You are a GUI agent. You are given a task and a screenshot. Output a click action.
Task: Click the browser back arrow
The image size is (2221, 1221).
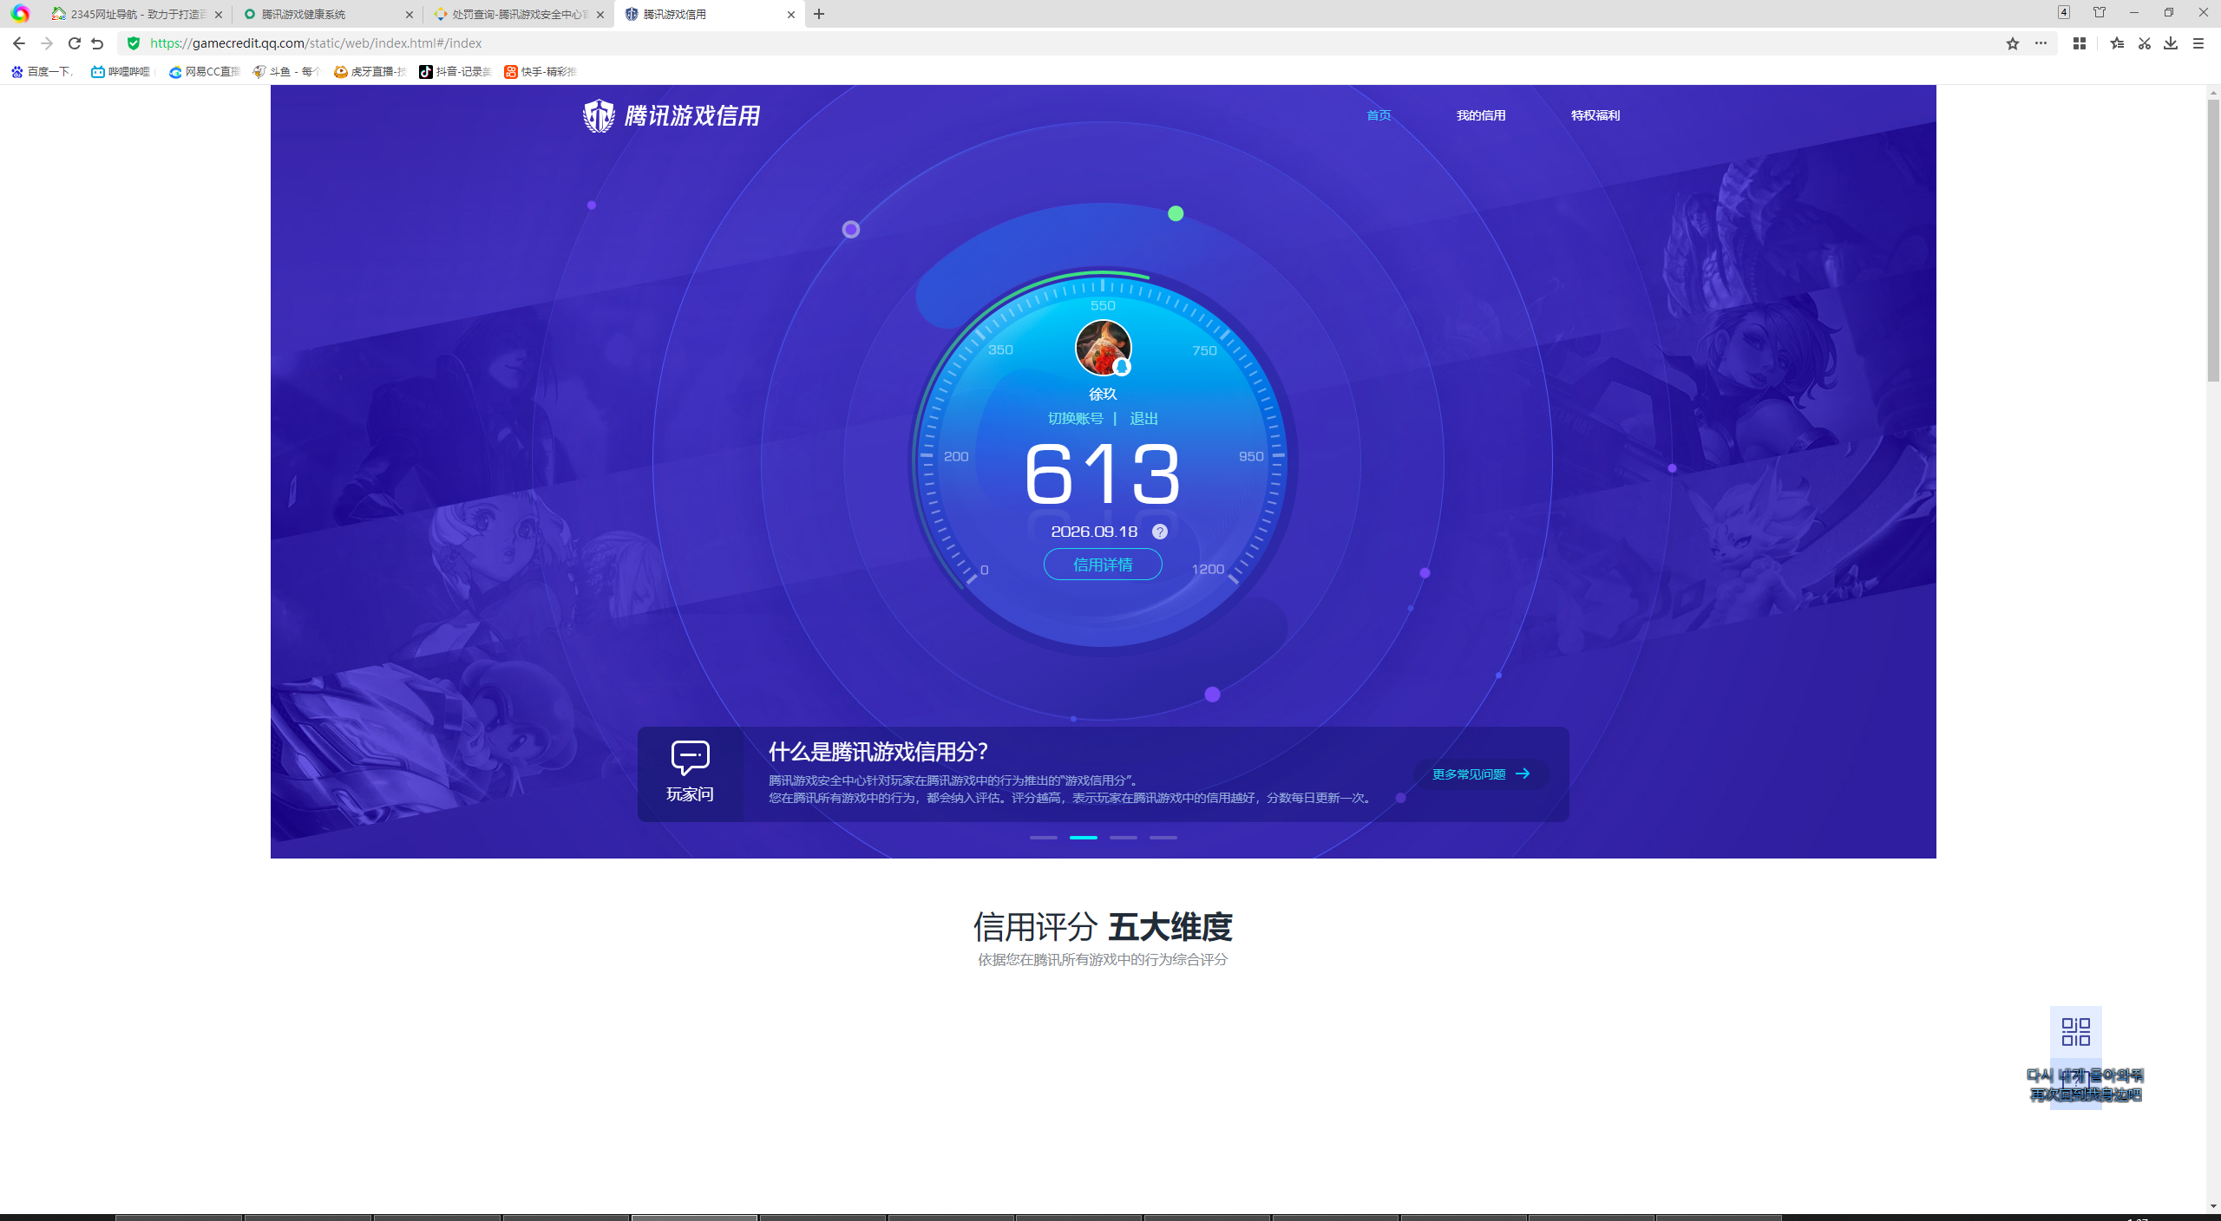pos(19,43)
